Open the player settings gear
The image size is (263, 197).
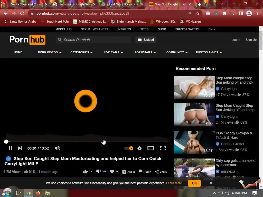click(139, 148)
